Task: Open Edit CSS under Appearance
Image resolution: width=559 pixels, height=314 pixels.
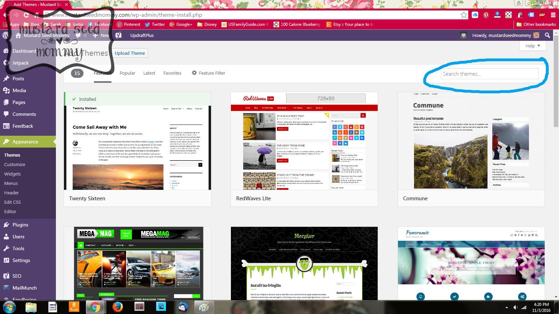Action: [13, 202]
